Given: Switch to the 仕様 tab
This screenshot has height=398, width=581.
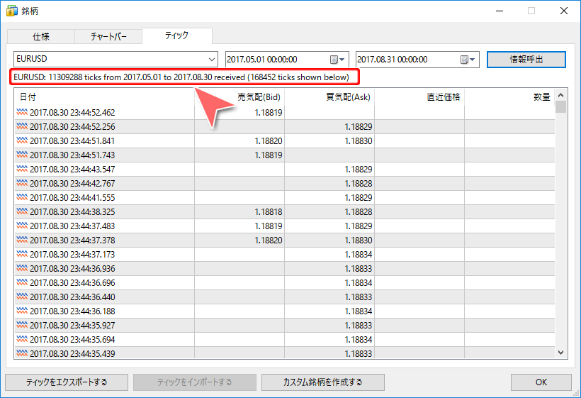Looking at the screenshot, I should click(40, 37).
